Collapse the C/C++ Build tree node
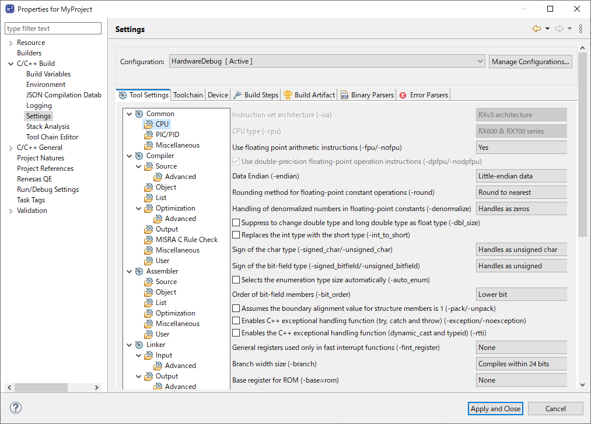 (11, 64)
